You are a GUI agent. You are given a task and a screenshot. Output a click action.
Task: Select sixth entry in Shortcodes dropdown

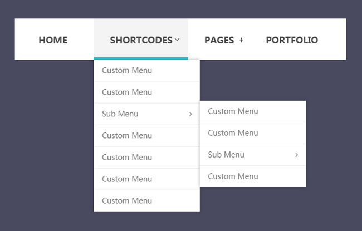tap(127, 179)
